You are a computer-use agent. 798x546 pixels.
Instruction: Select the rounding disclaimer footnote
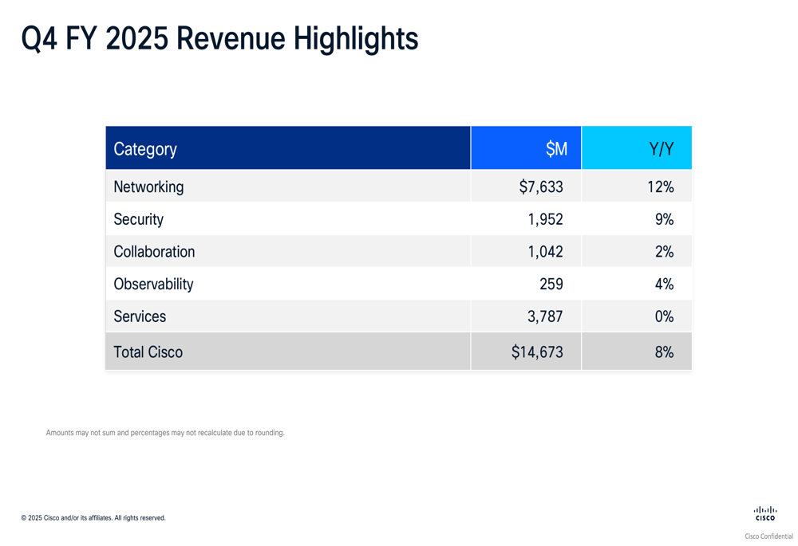[165, 433]
